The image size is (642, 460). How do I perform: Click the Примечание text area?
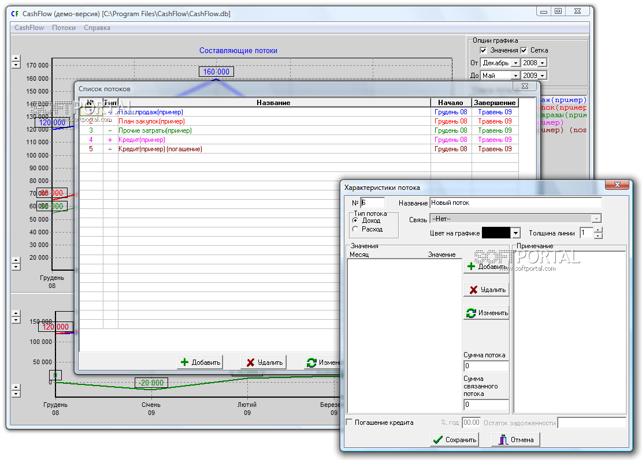pos(570,332)
